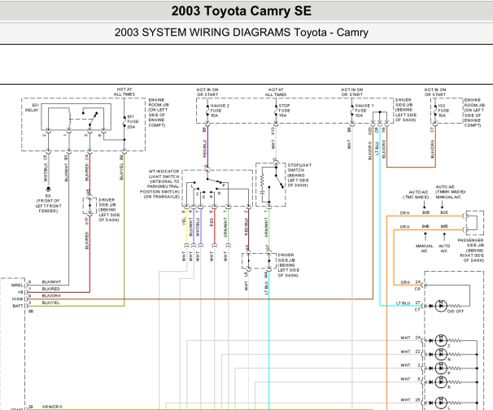Click the LT BLU 27 wire label
Screen dimensions: 493x410
point(403,303)
